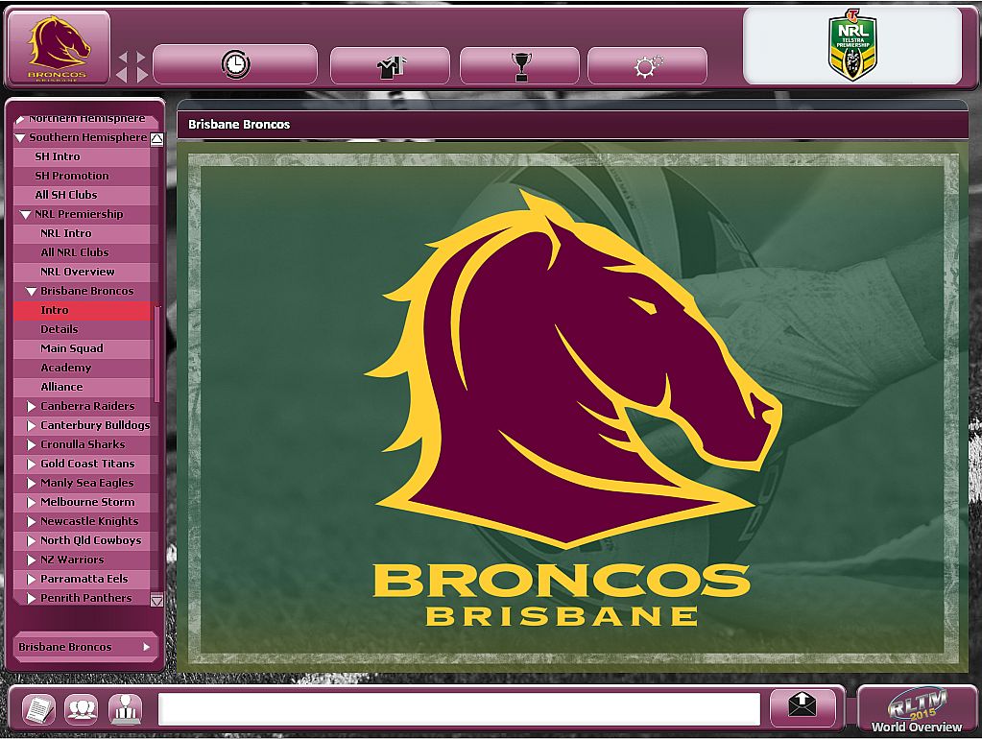
Task: Open the RLTM 2015 World Overview
Action: [x=916, y=710]
